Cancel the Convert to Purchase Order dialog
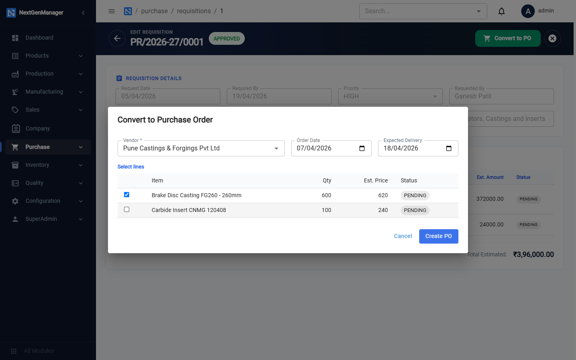The width and height of the screenshot is (576, 360). 403,236
